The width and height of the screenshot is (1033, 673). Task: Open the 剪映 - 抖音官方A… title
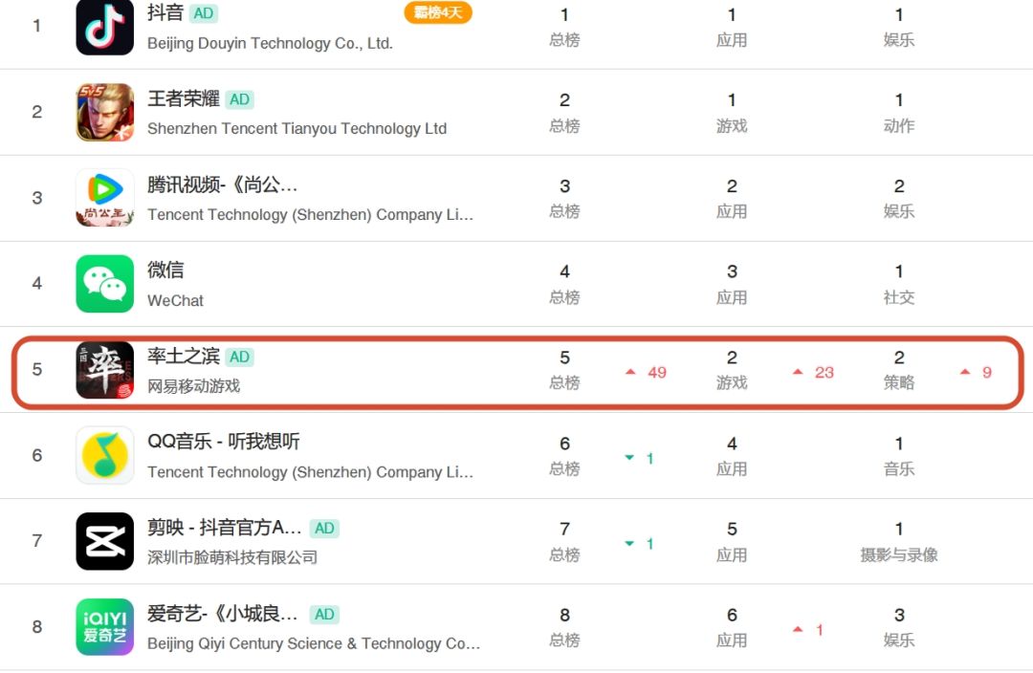[x=225, y=528]
